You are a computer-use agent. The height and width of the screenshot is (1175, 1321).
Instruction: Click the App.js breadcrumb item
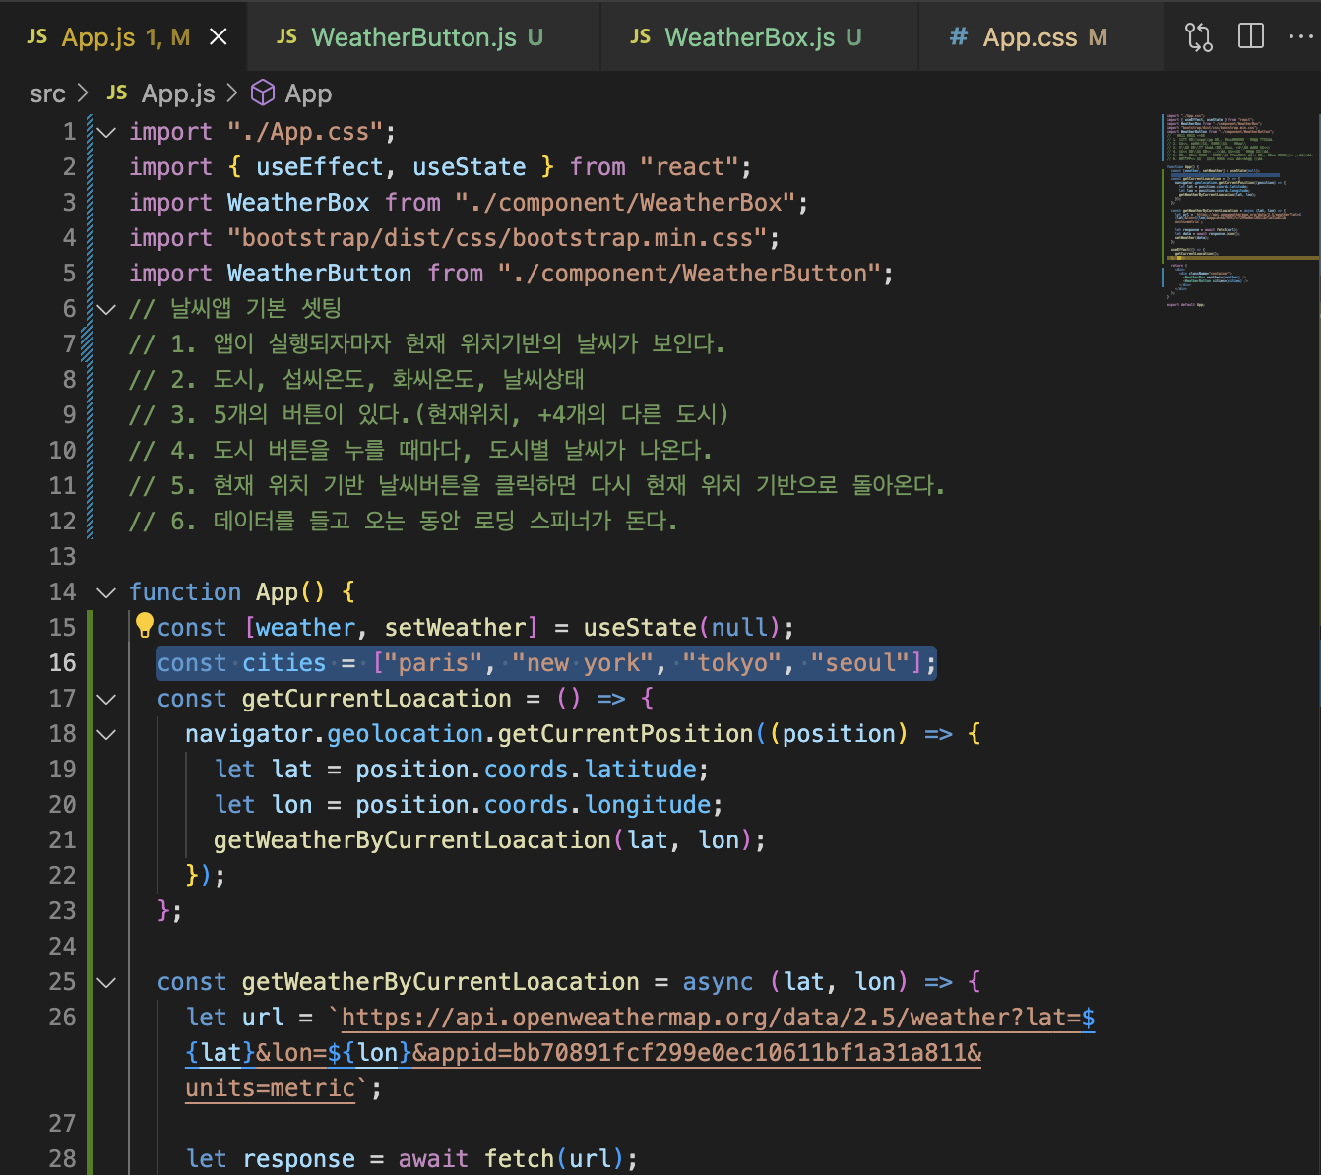pyautogui.click(x=178, y=93)
